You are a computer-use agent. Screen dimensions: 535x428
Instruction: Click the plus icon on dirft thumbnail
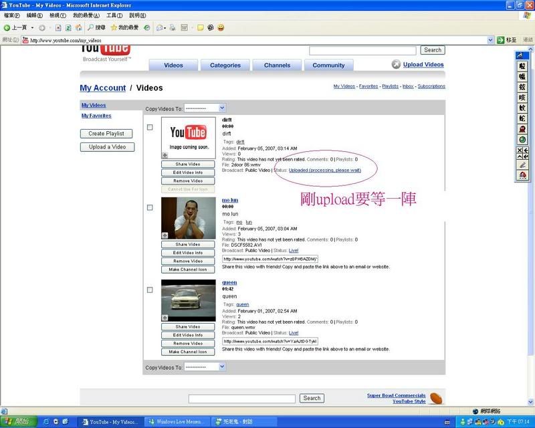point(165,155)
